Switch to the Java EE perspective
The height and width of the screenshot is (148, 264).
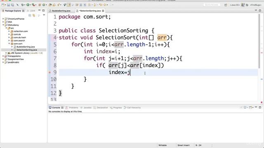point(235,5)
